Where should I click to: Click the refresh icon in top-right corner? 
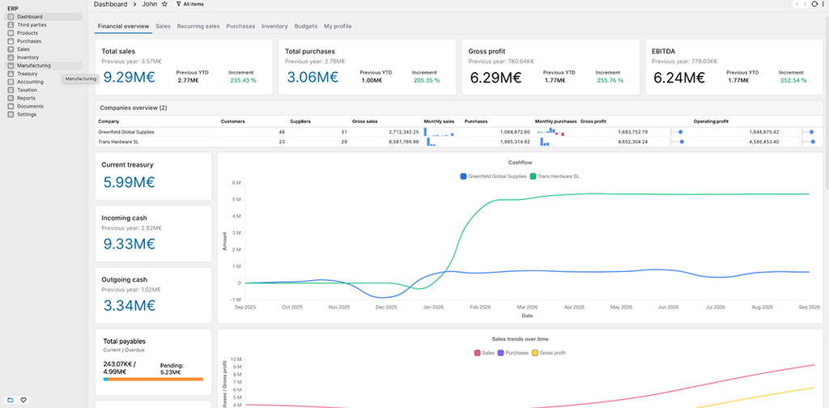814,4
